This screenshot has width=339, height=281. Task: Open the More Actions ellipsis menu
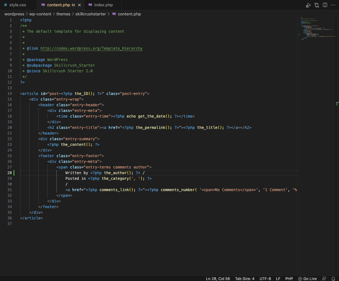click(333, 5)
